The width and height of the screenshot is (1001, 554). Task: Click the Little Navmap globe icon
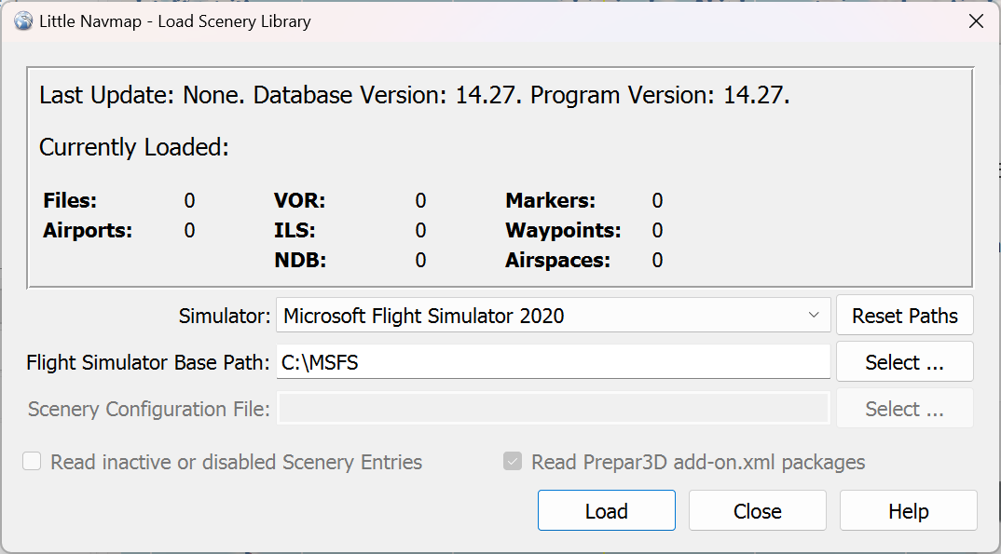point(23,21)
